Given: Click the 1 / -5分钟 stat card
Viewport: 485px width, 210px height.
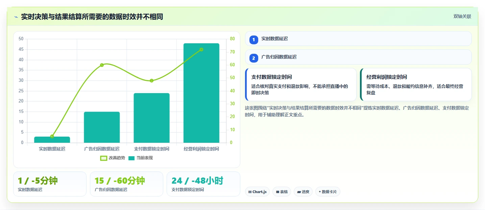Looking at the screenshot, I should 50,184.
